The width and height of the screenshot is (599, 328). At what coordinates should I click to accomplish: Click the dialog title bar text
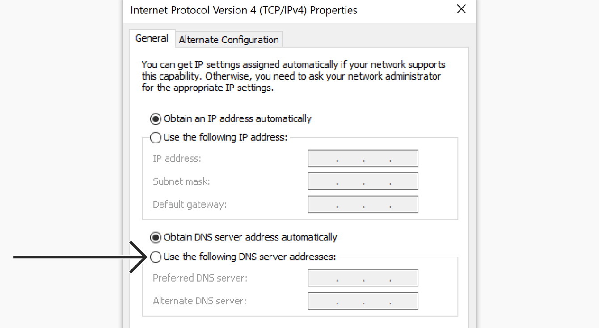[244, 10]
